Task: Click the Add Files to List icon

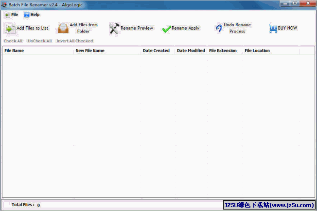Action: [10, 29]
